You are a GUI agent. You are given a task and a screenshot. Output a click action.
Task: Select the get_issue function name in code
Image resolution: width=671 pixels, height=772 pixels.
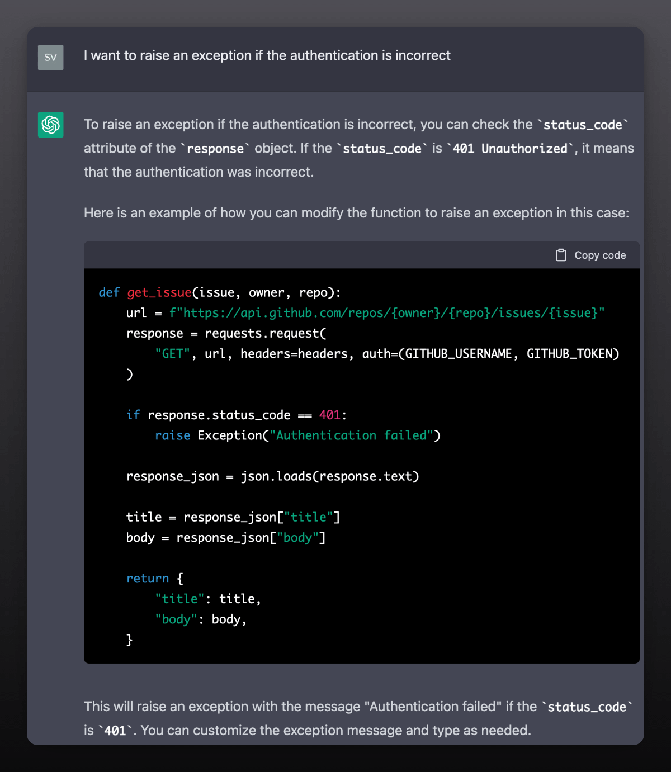158,292
